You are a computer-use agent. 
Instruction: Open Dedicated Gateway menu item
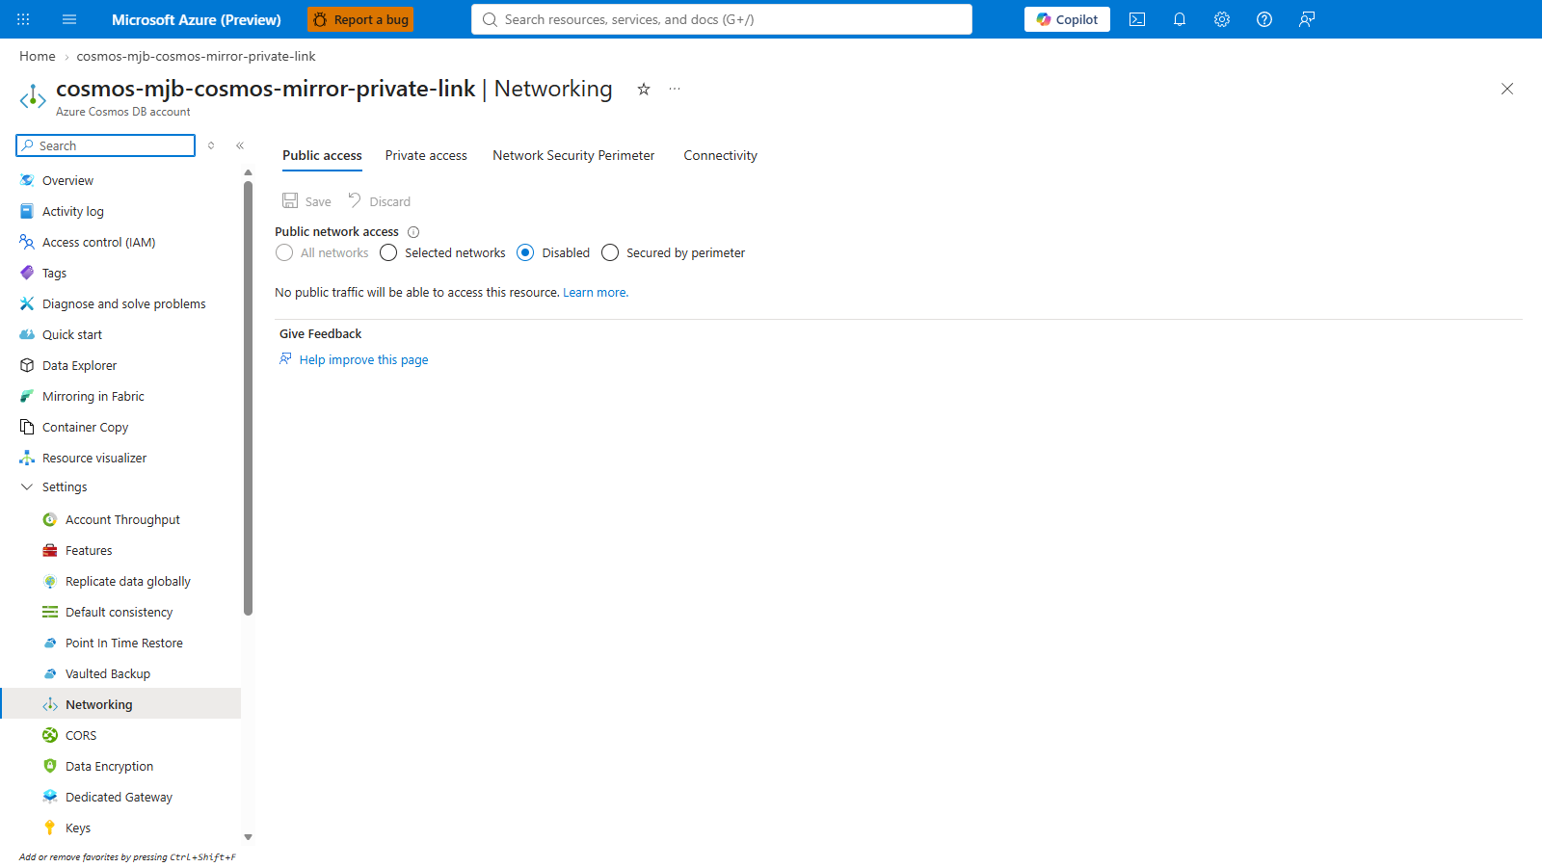click(x=120, y=797)
